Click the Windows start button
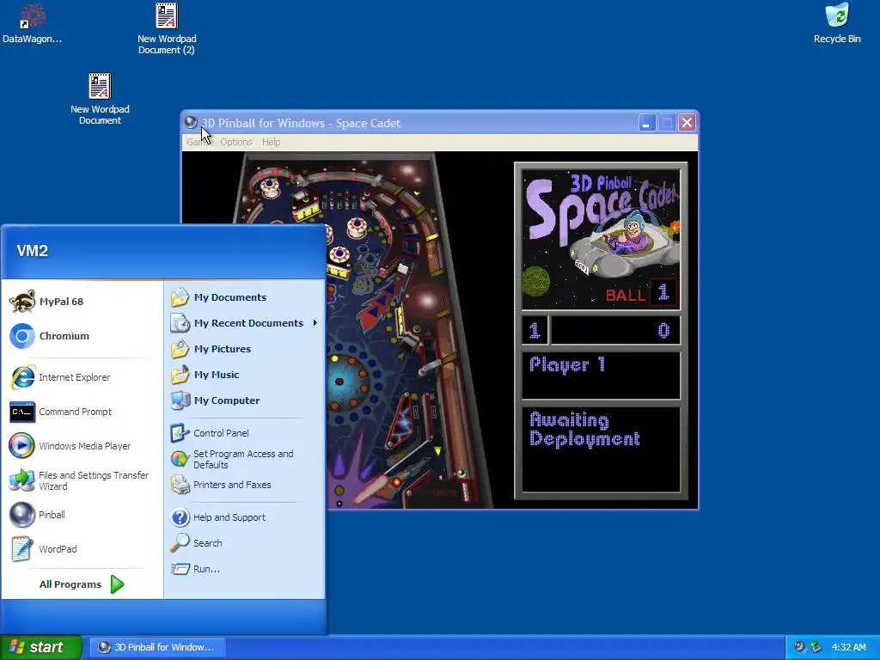 [x=41, y=647]
